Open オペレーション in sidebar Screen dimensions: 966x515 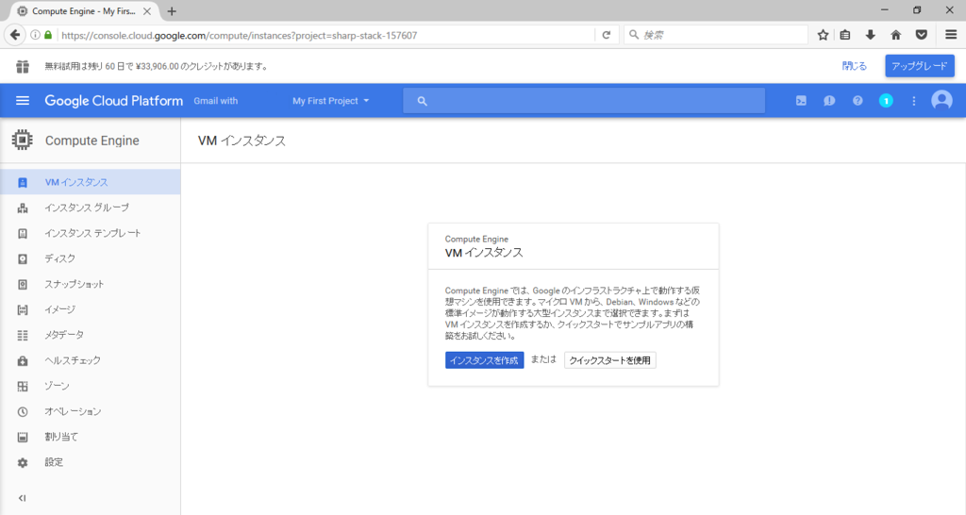tap(90, 411)
